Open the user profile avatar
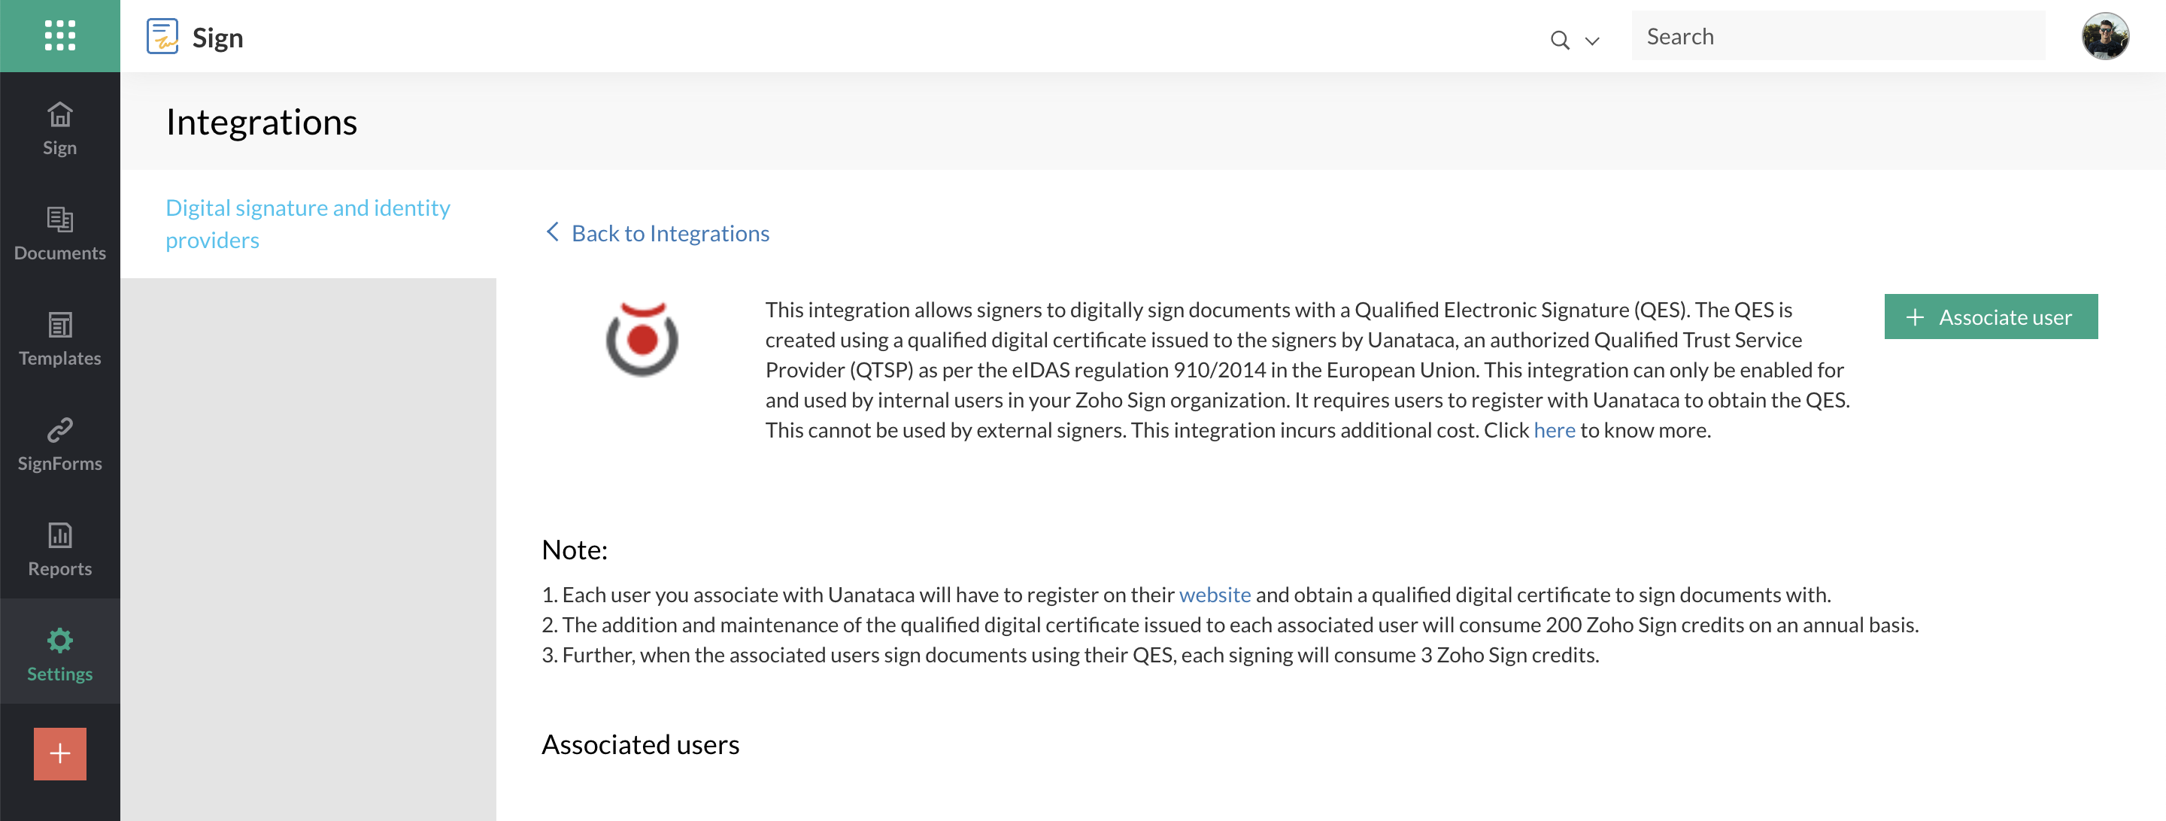Screen dimensions: 2166x821 click(x=2104, y=36)
